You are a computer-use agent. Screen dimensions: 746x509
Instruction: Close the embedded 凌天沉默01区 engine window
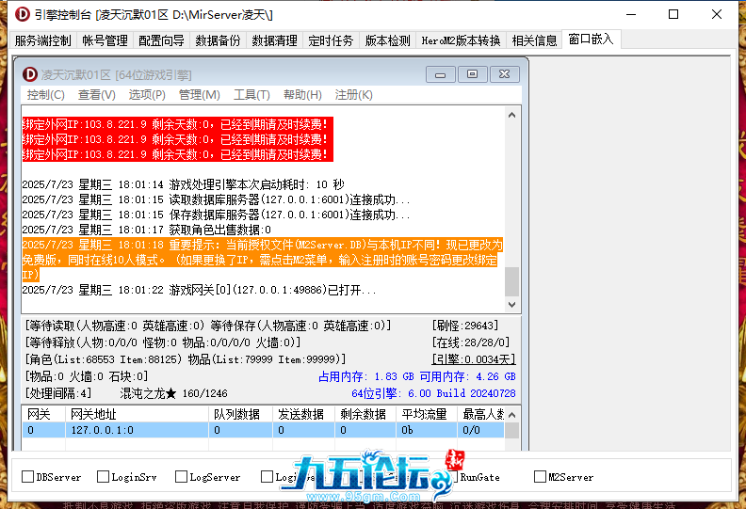click(504, 74)
